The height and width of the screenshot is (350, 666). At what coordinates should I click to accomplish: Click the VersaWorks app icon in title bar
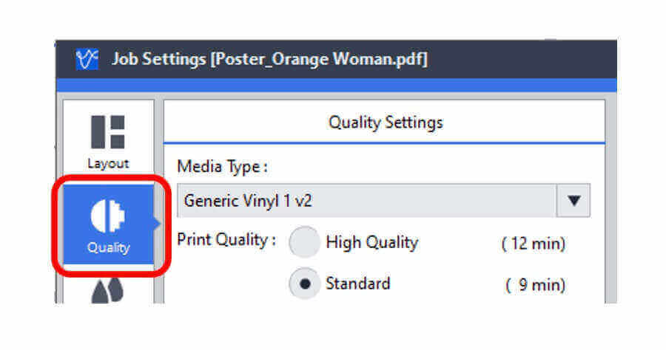pos(87,59)
